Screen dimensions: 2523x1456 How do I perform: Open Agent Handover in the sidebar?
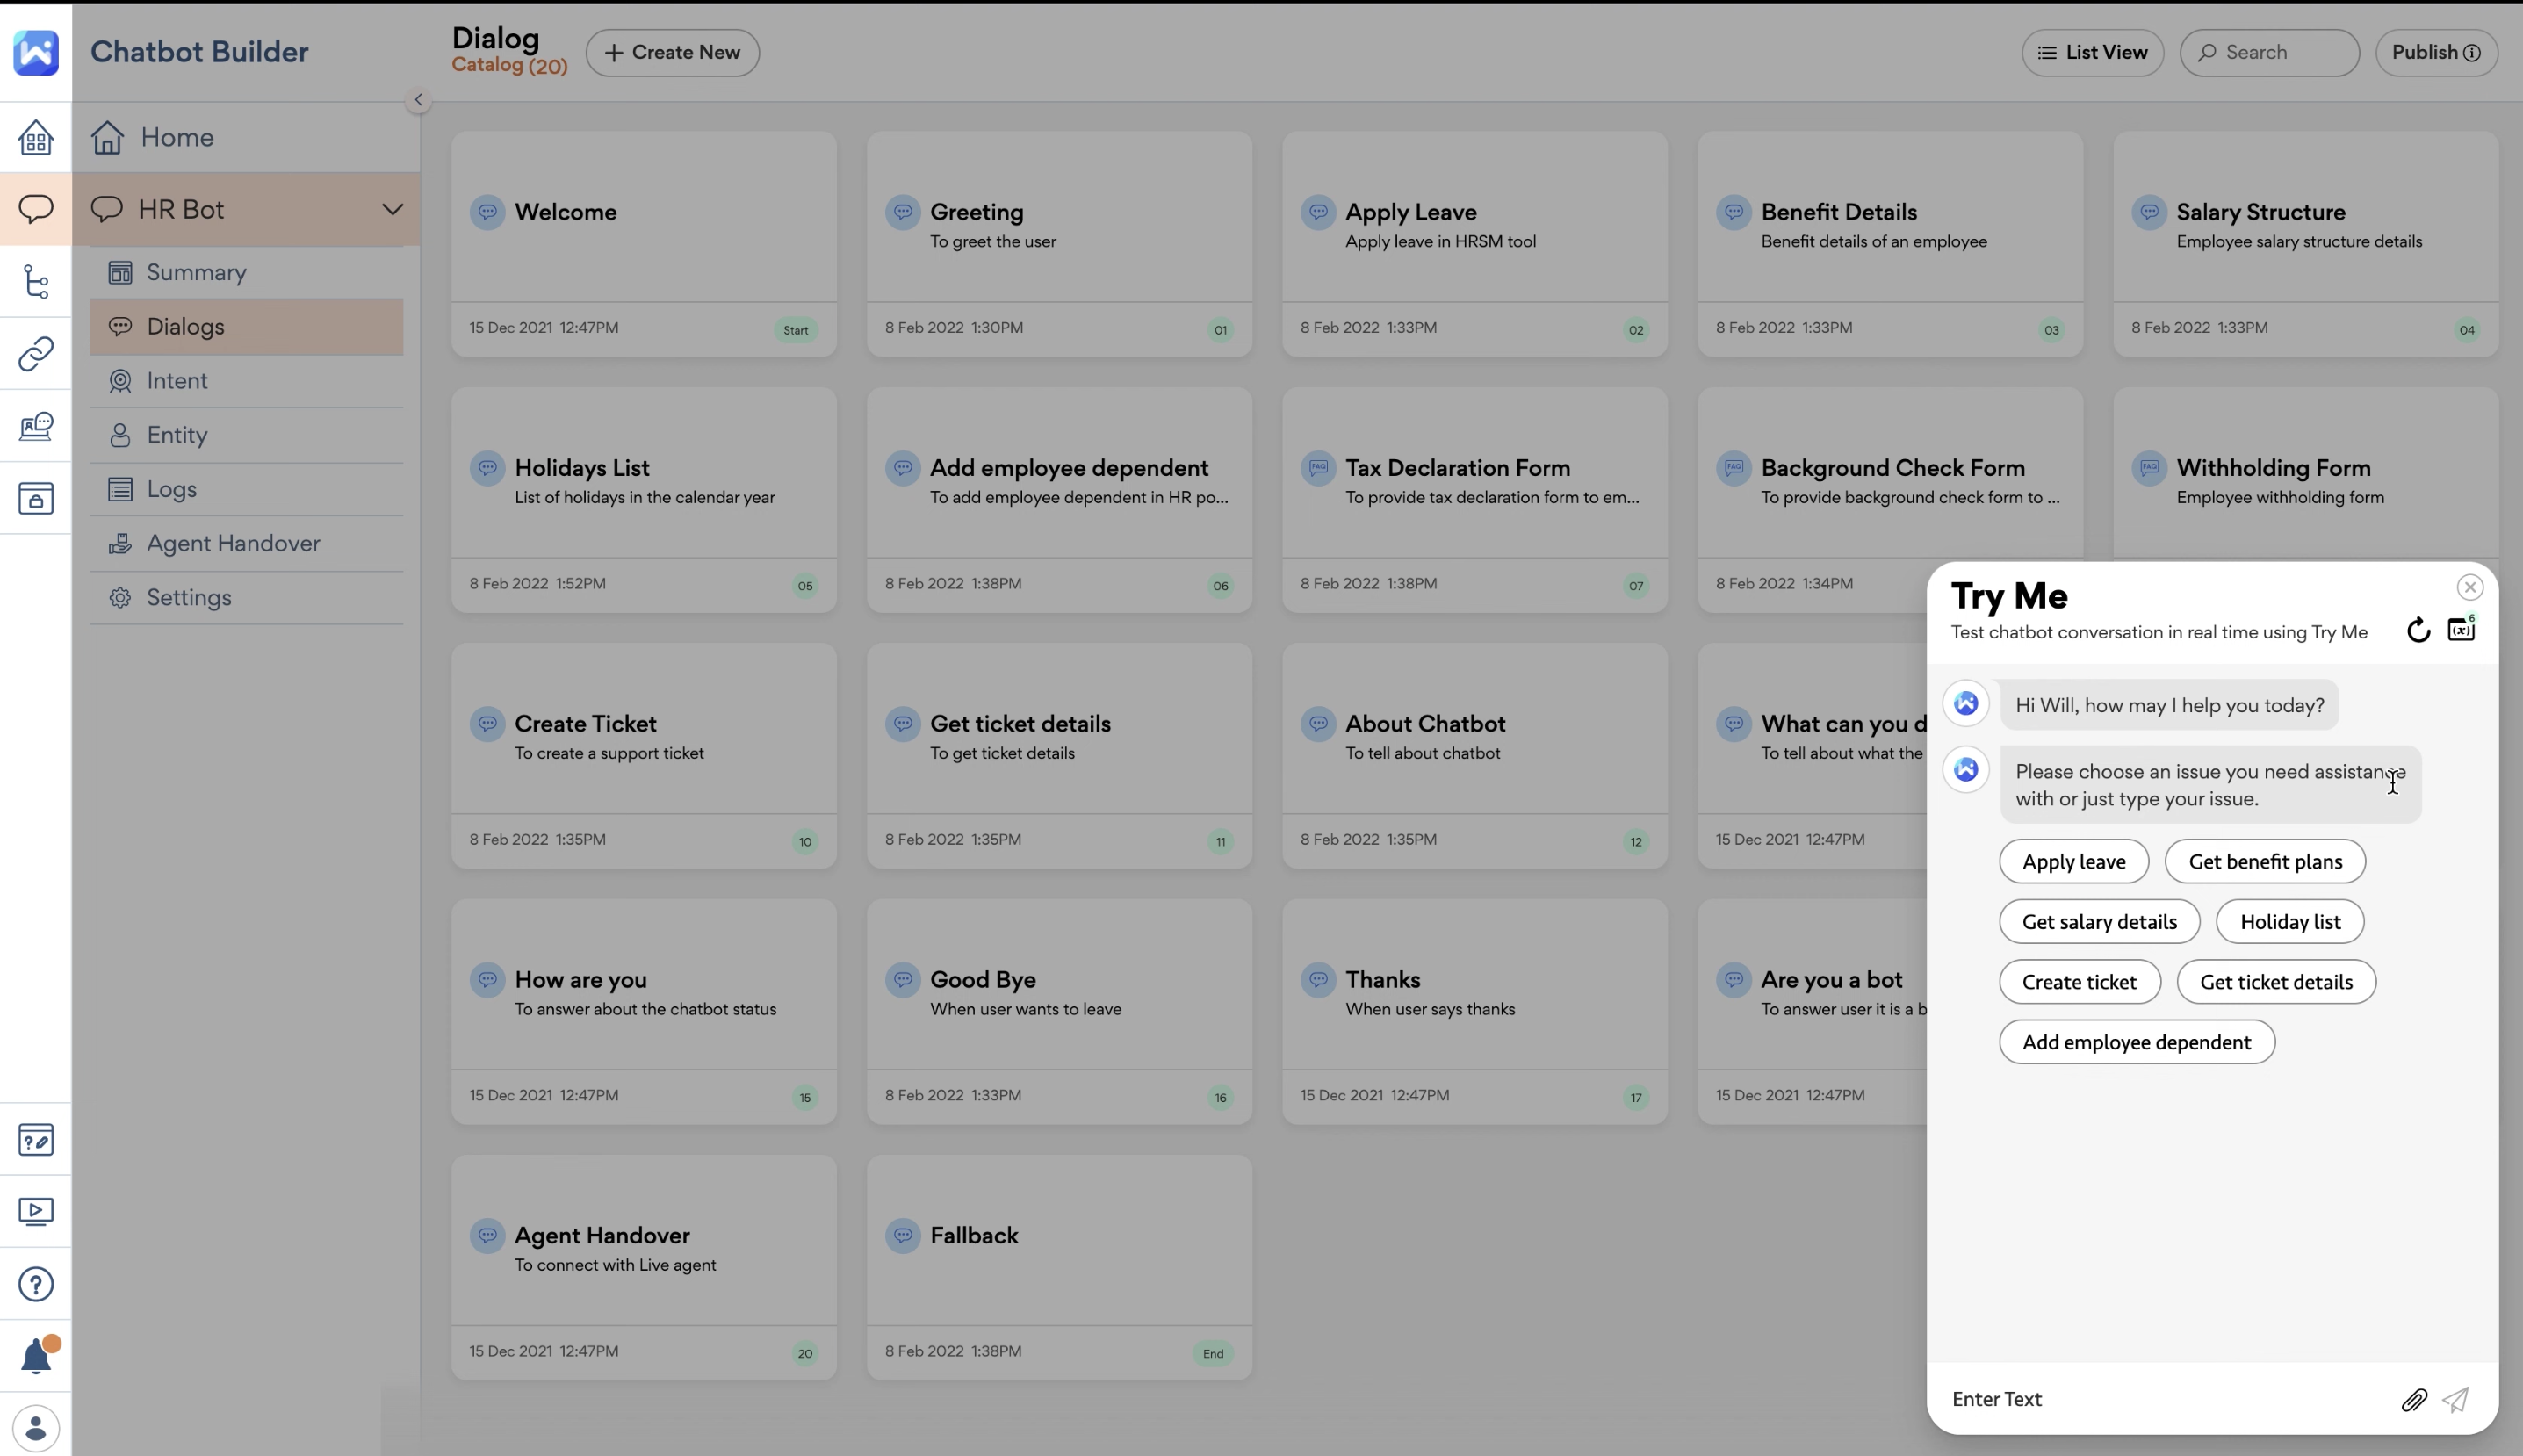point(233,544)
